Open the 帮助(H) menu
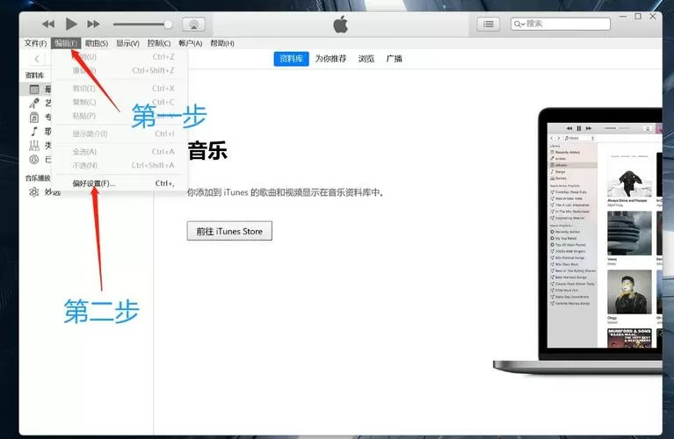674x439 pixels. click(221, 43)
